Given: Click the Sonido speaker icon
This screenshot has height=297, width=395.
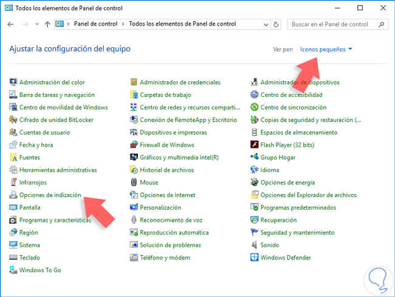Looking at the screenshot, I should pyautogui.click(x=255, y=245).
